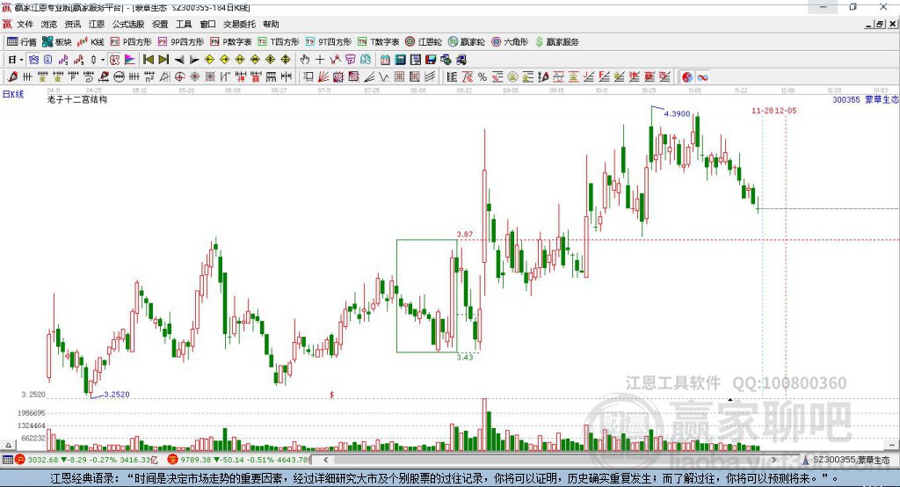The height and width of the screenshot is (487, 900).
Task: Open the 行情 quotes view
Action: click(22, 42)
